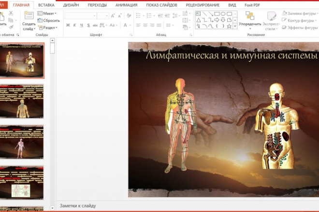Select the Rounded Rectangle shape
Image resolution: width=319 pixels, height=212 pixels.
click(x=229, y=14)
